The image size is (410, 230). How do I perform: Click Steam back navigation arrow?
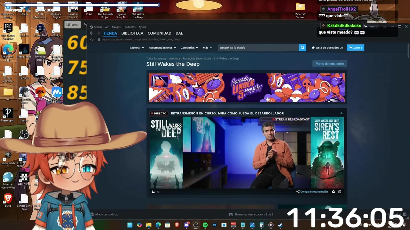(x=92, y=33)
